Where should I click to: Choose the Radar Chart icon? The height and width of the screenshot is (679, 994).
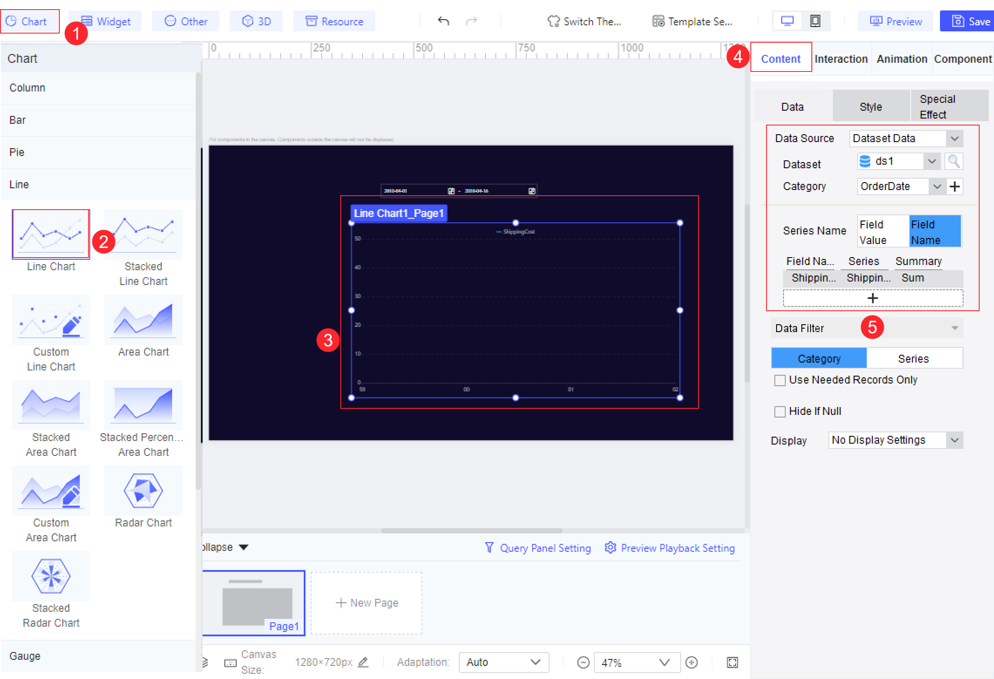tap(143, 490)
